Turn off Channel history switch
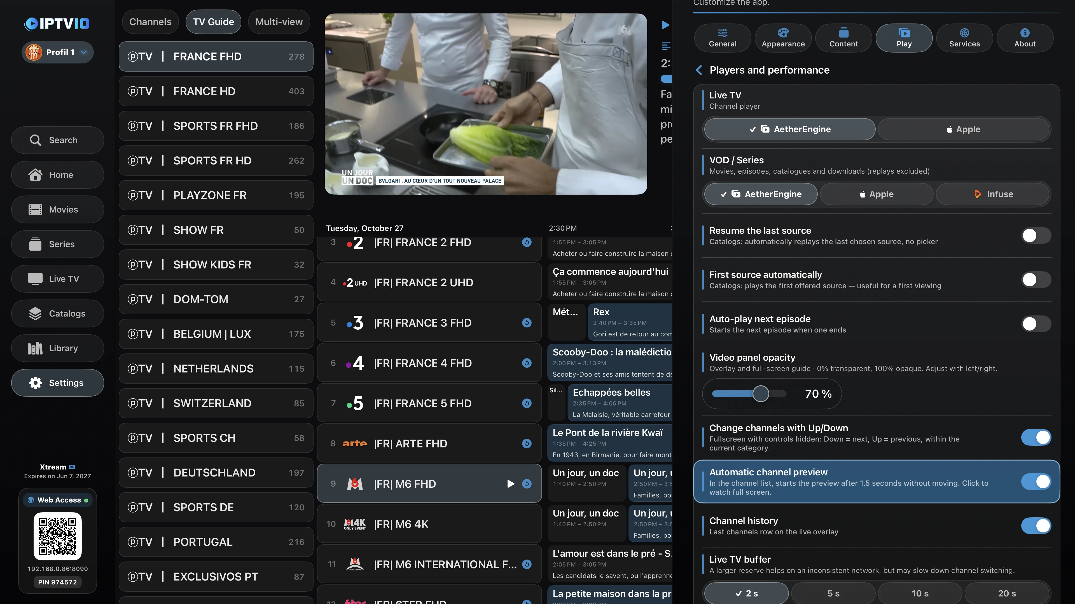 click(x=1036, y=526)
